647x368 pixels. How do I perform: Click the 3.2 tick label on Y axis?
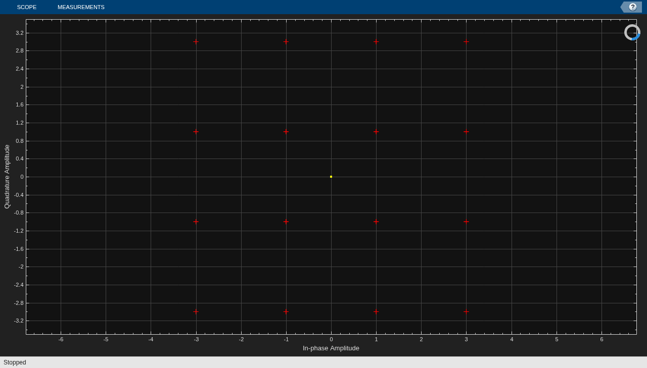coord(19,33)
